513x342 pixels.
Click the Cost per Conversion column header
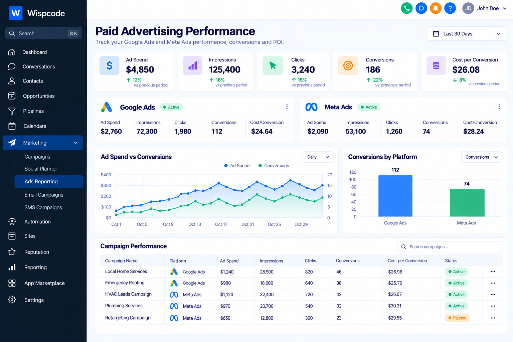click(407, 261)
